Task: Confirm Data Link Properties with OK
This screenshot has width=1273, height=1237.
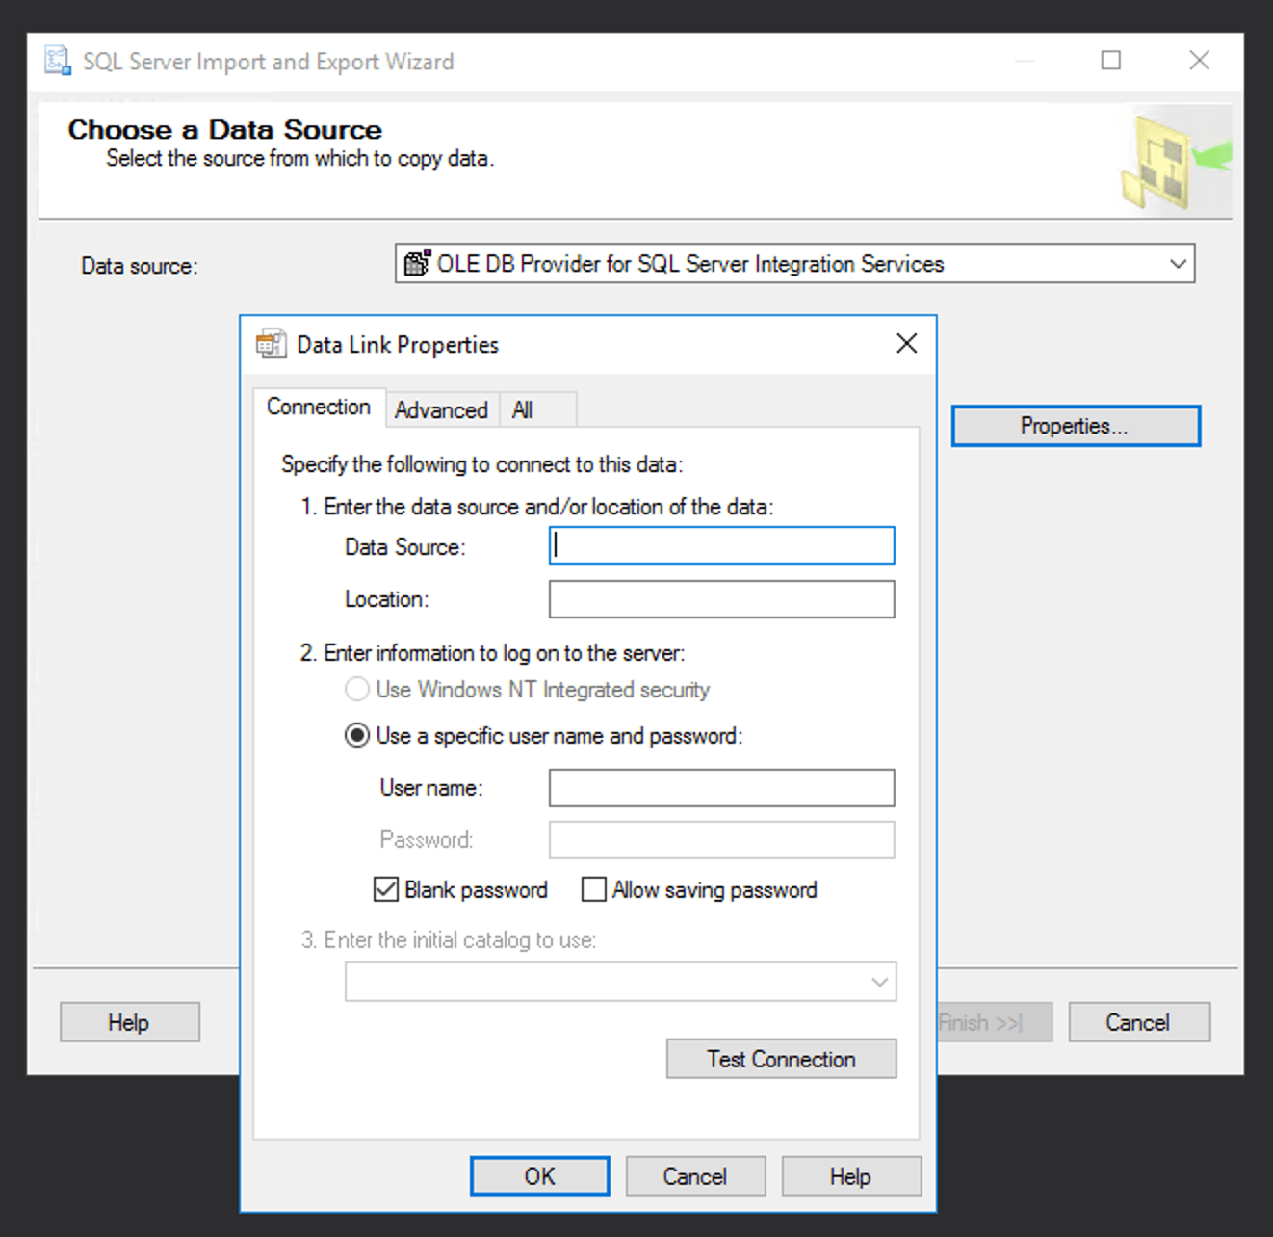Action: [x=539, y=1176]
